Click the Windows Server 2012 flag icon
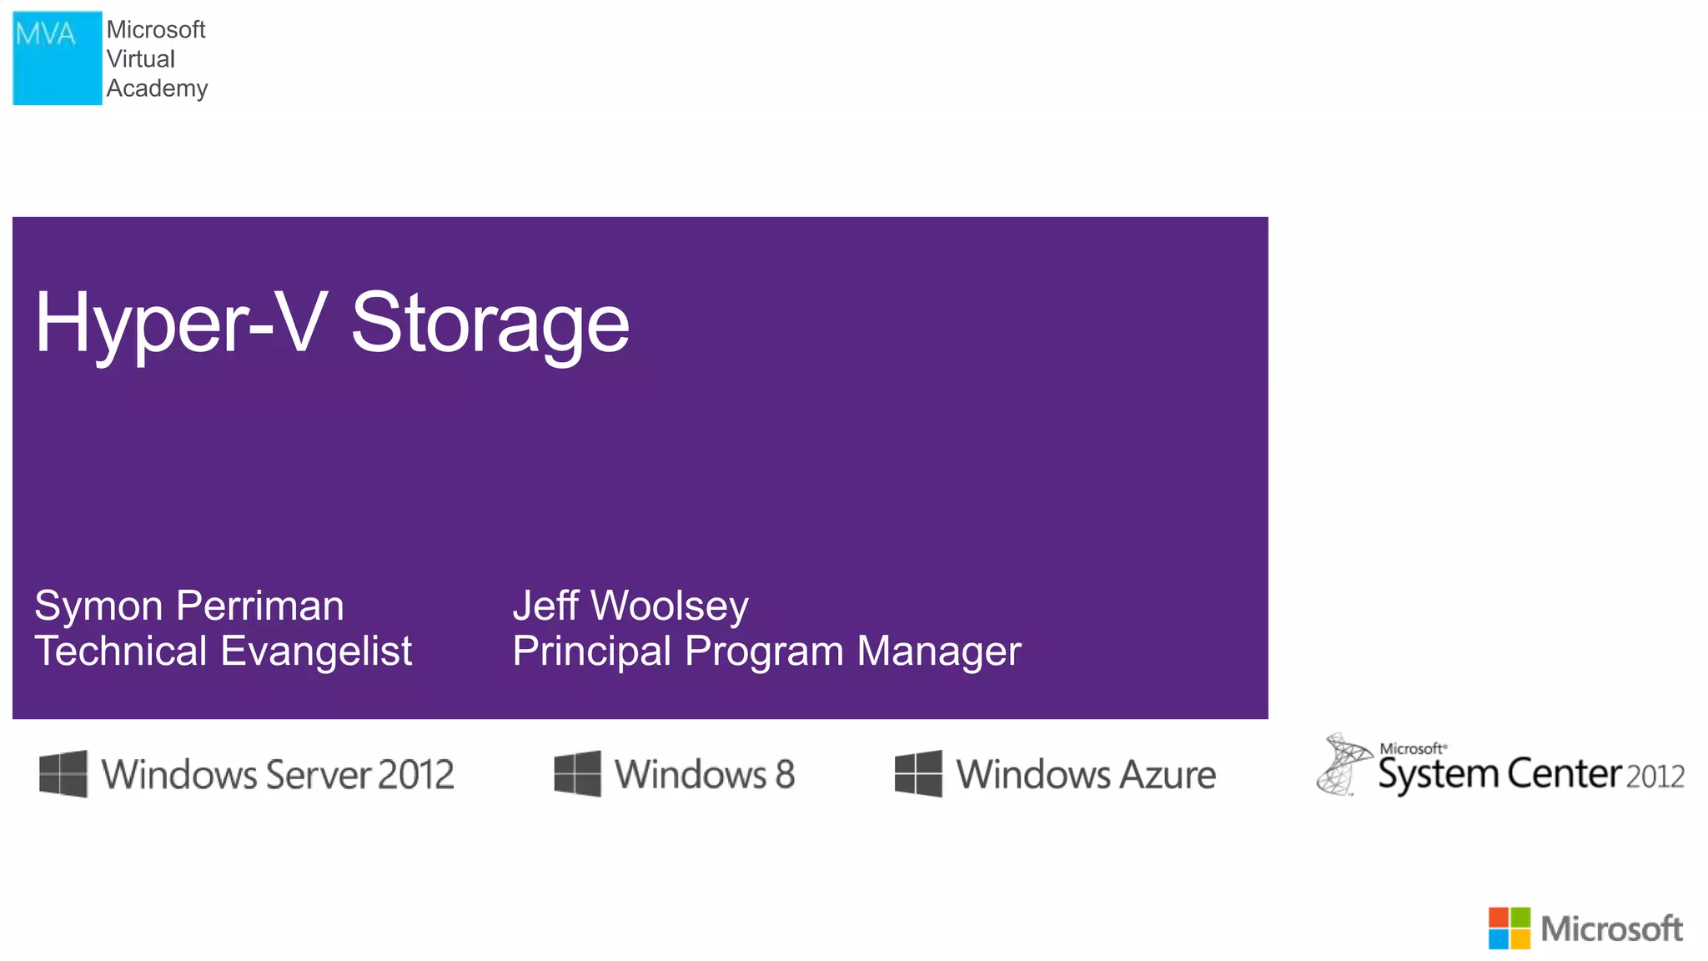1708x961 pixels. (63, 773)
